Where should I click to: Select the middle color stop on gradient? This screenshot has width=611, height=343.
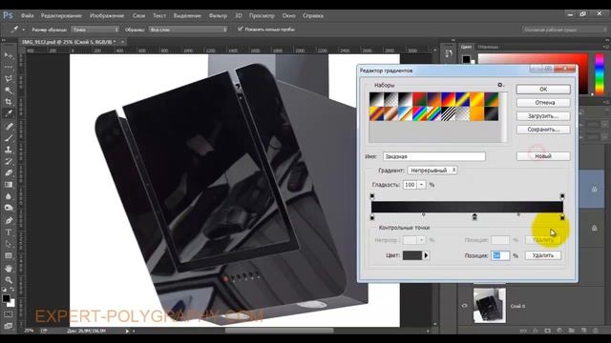coord(474,217)
